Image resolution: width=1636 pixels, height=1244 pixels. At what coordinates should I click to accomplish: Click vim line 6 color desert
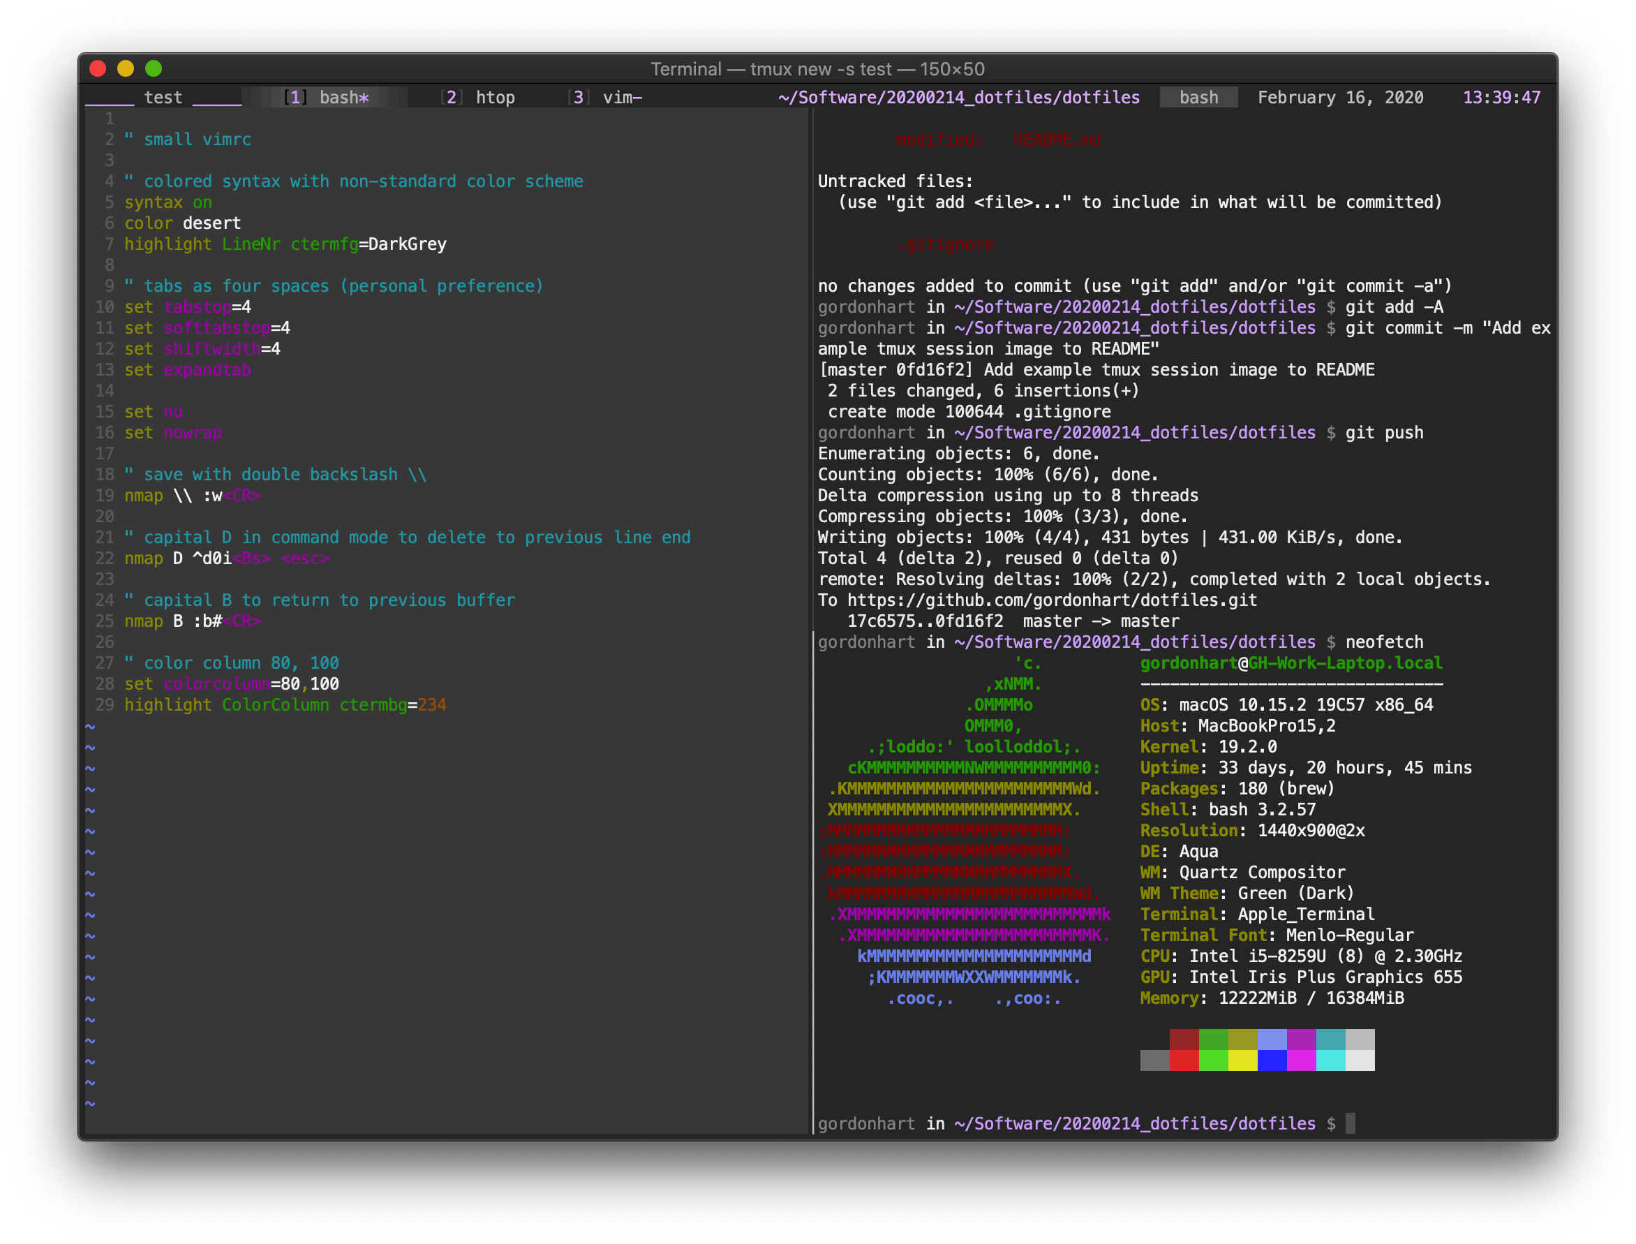point(182,223)
